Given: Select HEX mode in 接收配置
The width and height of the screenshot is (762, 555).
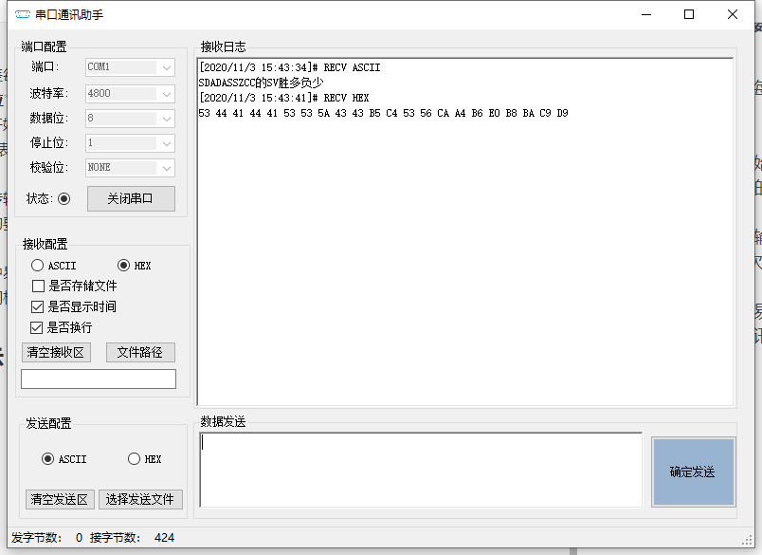Looking at the screenshot, I should point(124,264).
